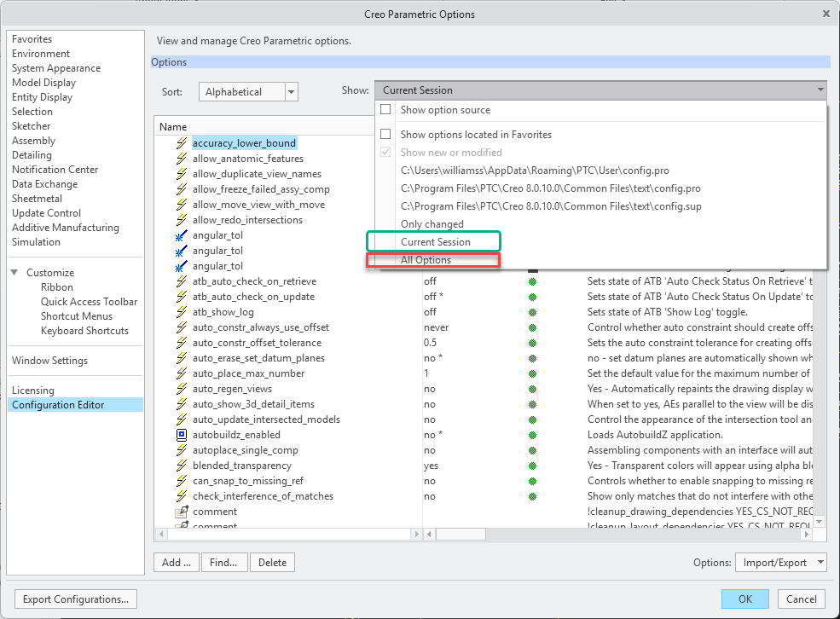Pick the AppData Roaming User config.pro entry
840x619 pixels.
[535, 171]
